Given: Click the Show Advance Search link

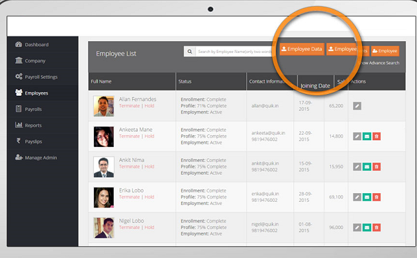Looking at the screenshot, I should [x=379, y=63].
